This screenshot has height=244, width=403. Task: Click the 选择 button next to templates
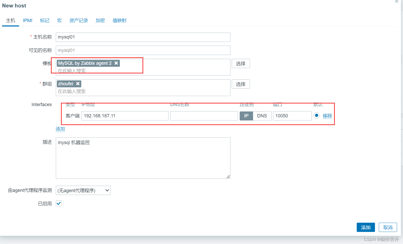[x=241, y=63]
